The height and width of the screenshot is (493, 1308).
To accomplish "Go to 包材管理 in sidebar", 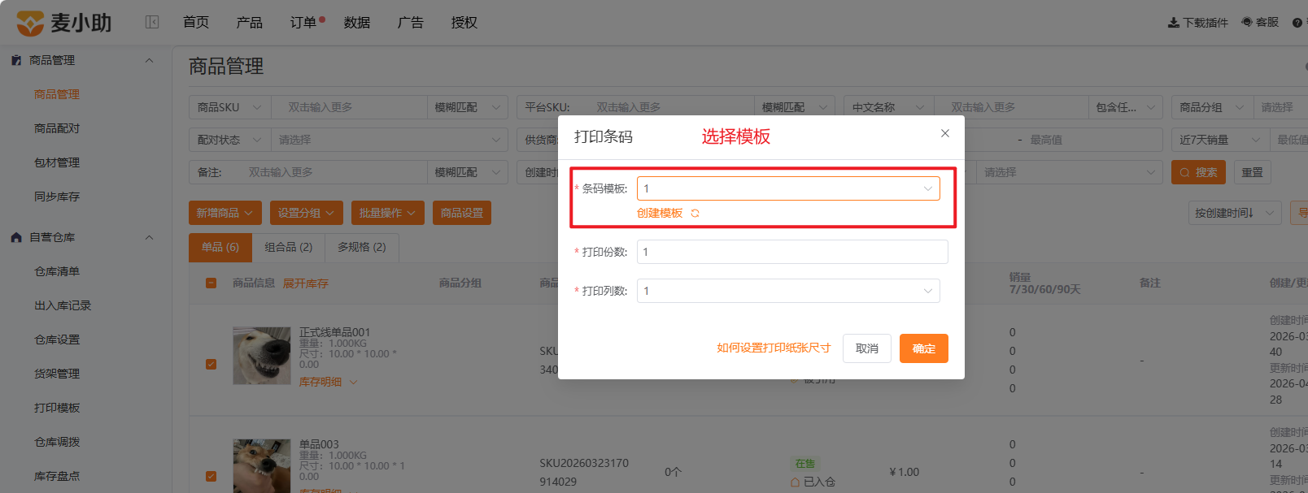I will (57, 162).
